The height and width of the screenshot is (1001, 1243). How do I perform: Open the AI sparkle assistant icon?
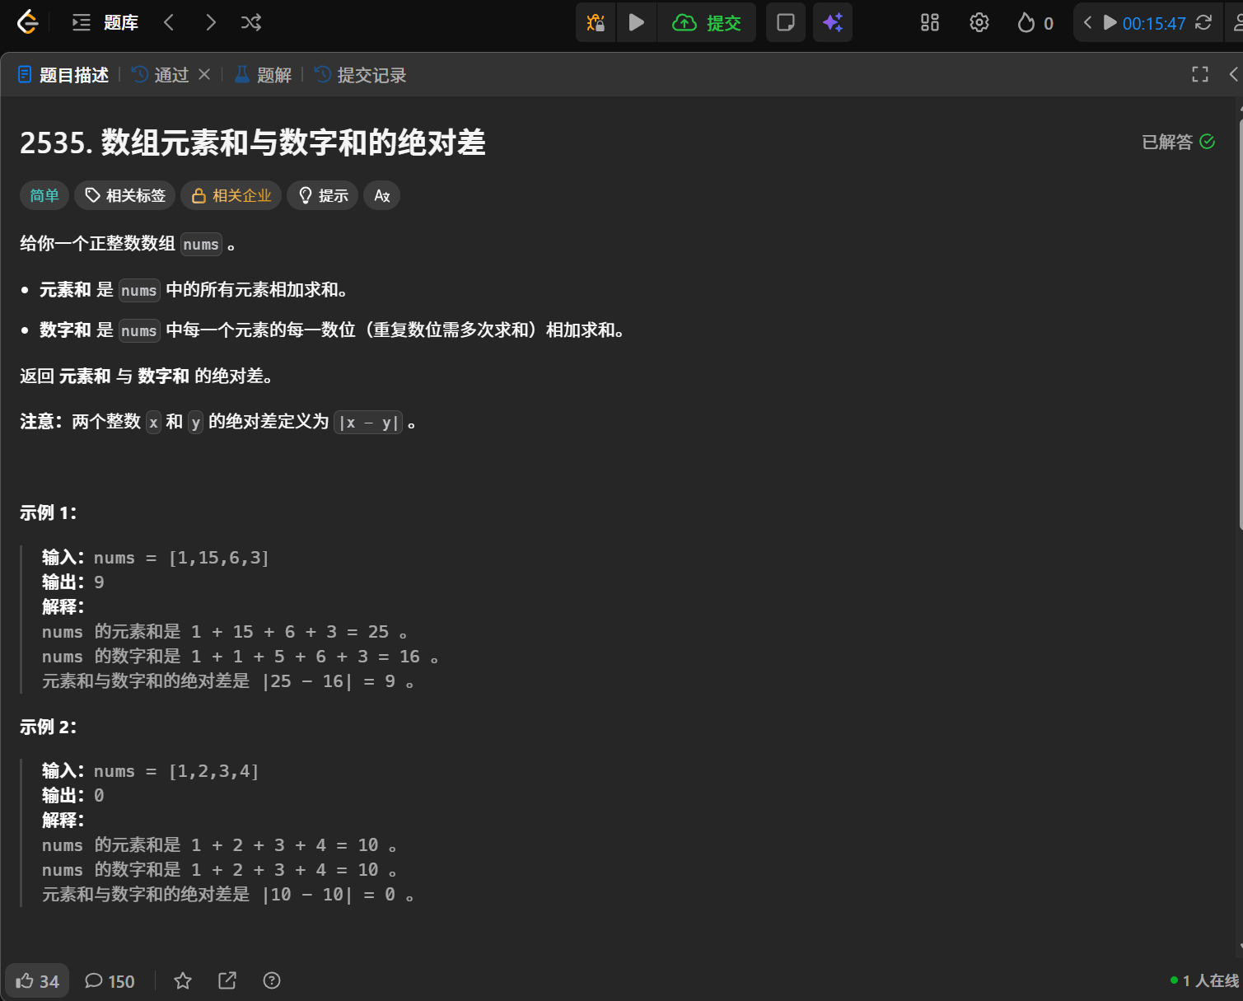coord(833,22)
